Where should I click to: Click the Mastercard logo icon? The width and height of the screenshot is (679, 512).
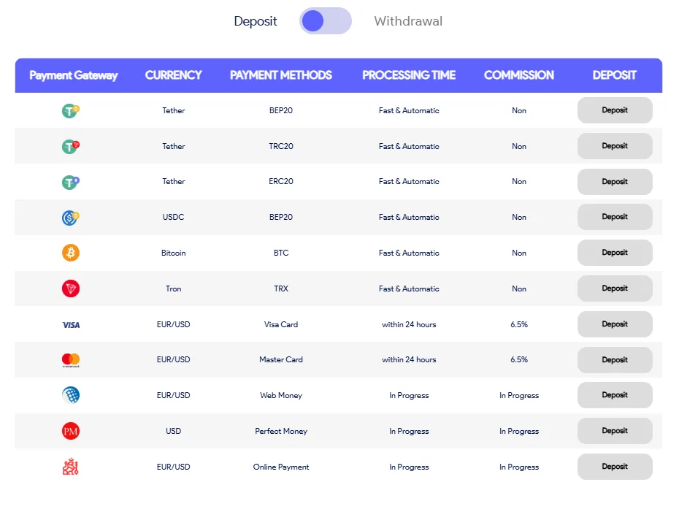(71, 360)
